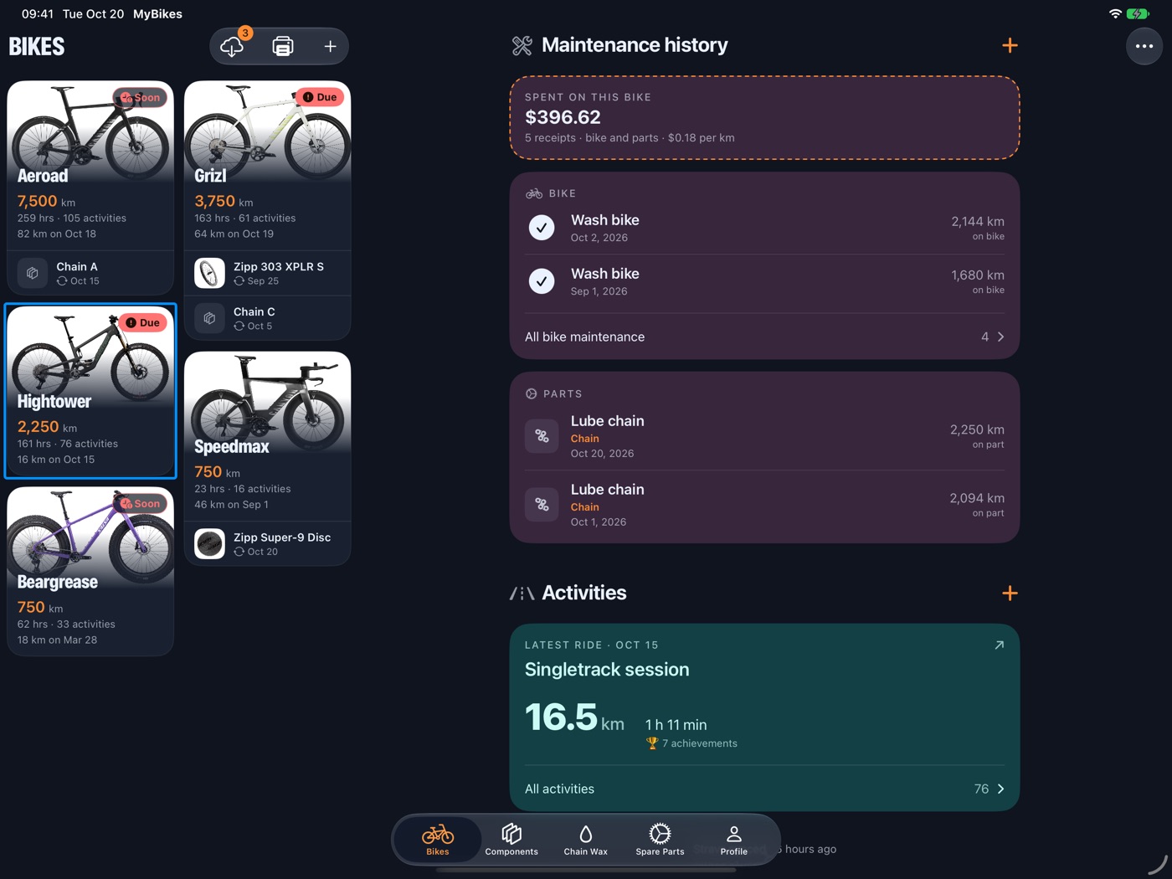The height and width of the screenshot is (879, 1172).
Task: Click Lube chain Oct 1 chain icon
Action: 542,505
